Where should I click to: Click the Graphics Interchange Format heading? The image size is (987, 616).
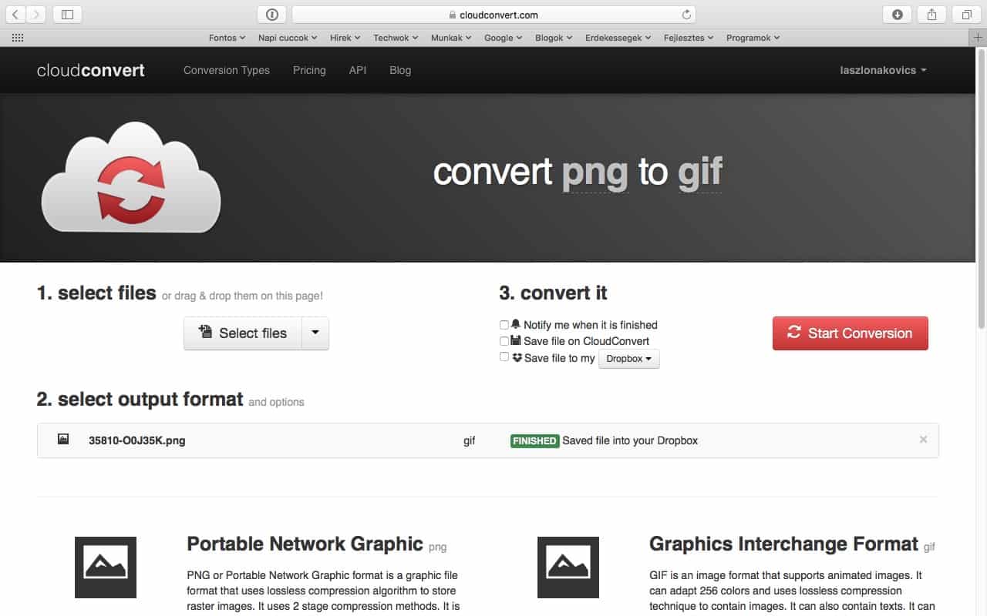(783, 544)
